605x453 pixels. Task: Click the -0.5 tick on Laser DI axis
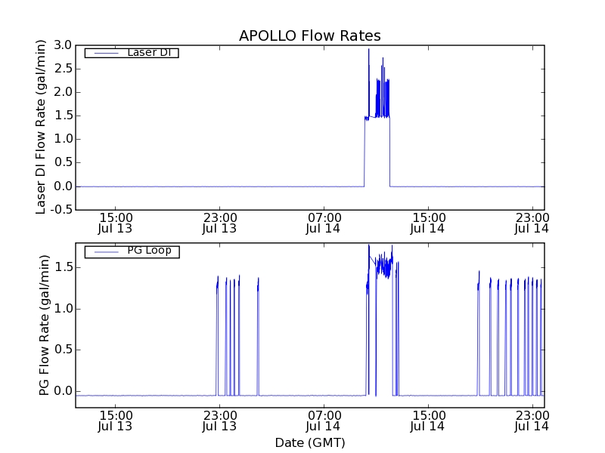60,210
